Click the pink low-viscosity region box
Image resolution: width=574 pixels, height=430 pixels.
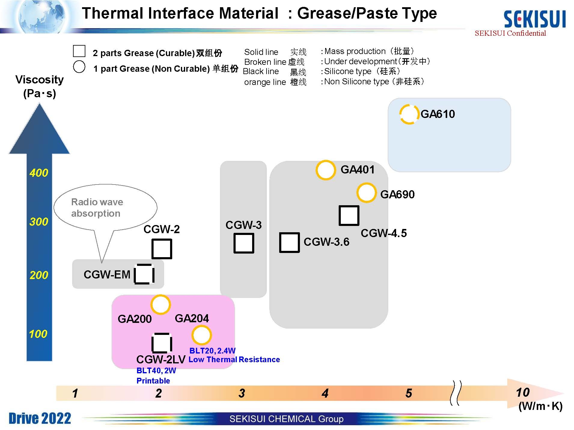(x=173, y=332)
